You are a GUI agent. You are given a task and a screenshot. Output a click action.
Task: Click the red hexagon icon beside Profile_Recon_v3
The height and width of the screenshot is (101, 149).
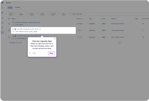click(x=15, y=29)
